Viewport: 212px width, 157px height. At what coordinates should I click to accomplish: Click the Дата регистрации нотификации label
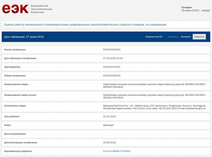(21, 143)
